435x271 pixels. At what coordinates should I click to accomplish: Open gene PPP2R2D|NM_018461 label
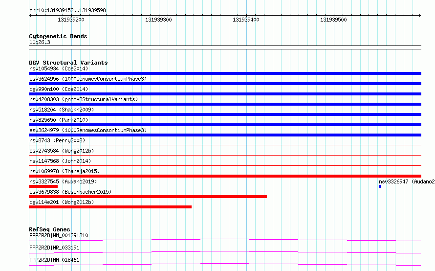[x=54, y=260]
